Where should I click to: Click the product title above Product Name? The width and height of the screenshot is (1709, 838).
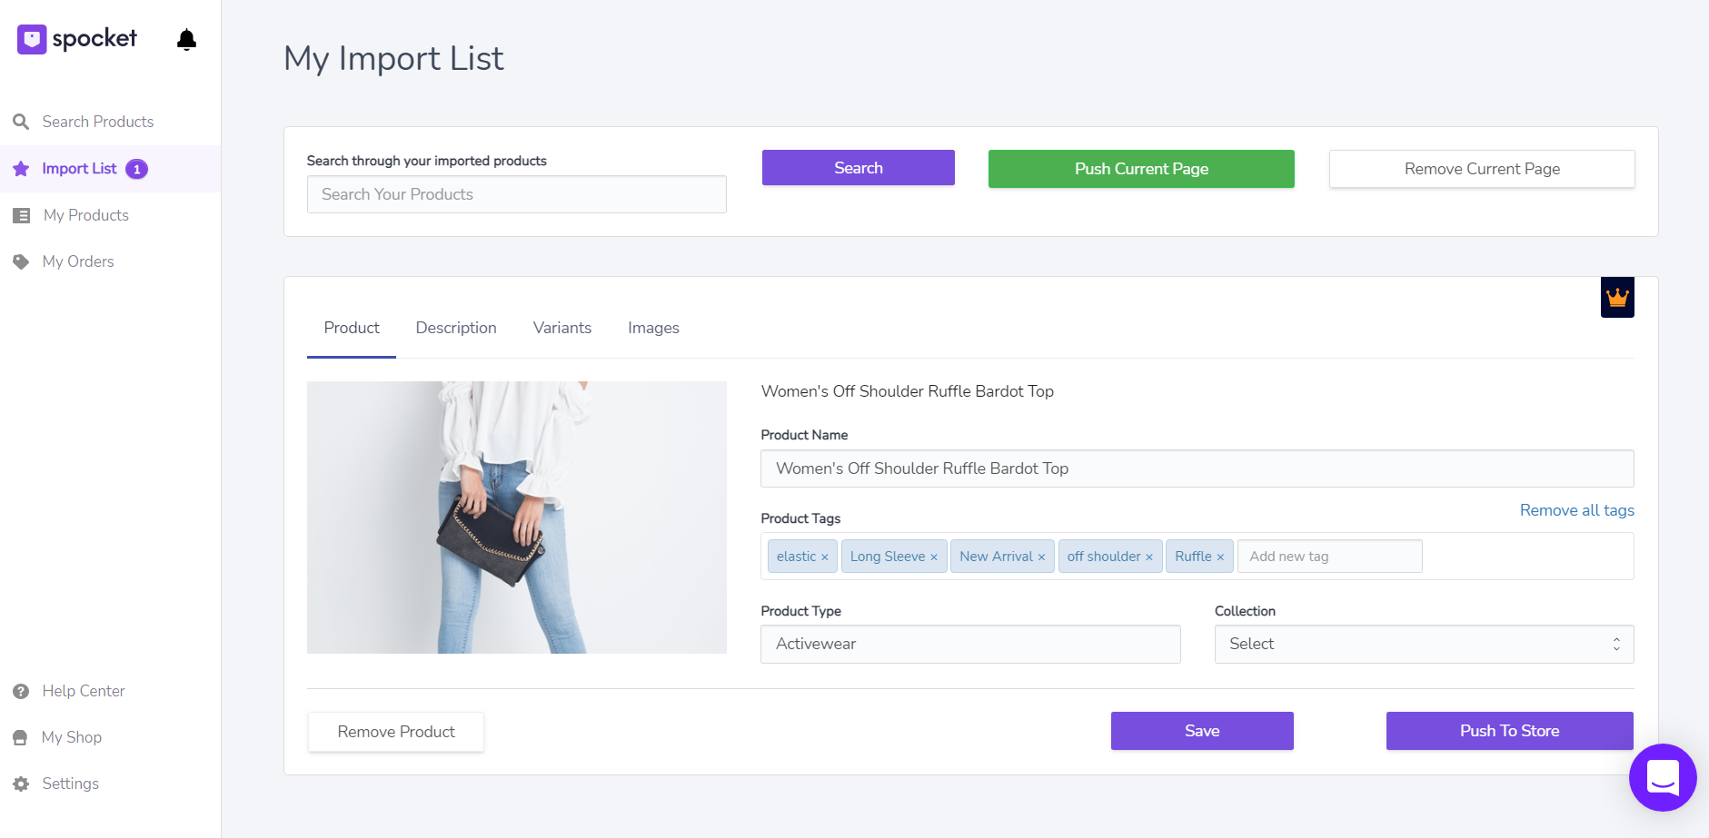point(908,391)
